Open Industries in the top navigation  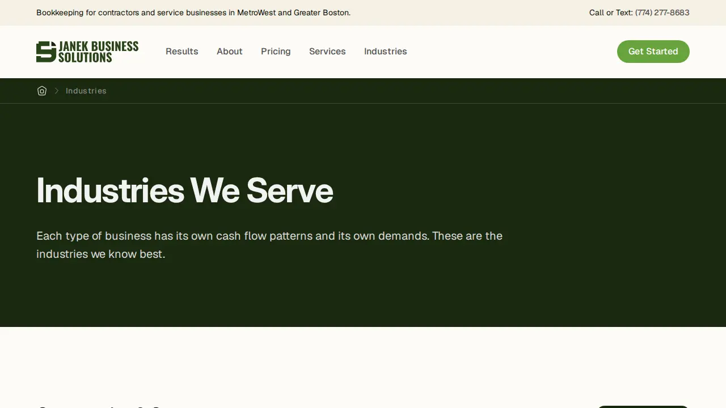point(386,52)
